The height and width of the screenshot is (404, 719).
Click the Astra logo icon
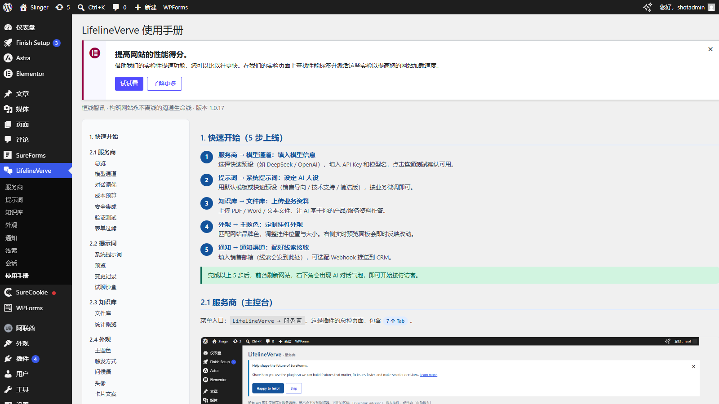coord(8,58)
